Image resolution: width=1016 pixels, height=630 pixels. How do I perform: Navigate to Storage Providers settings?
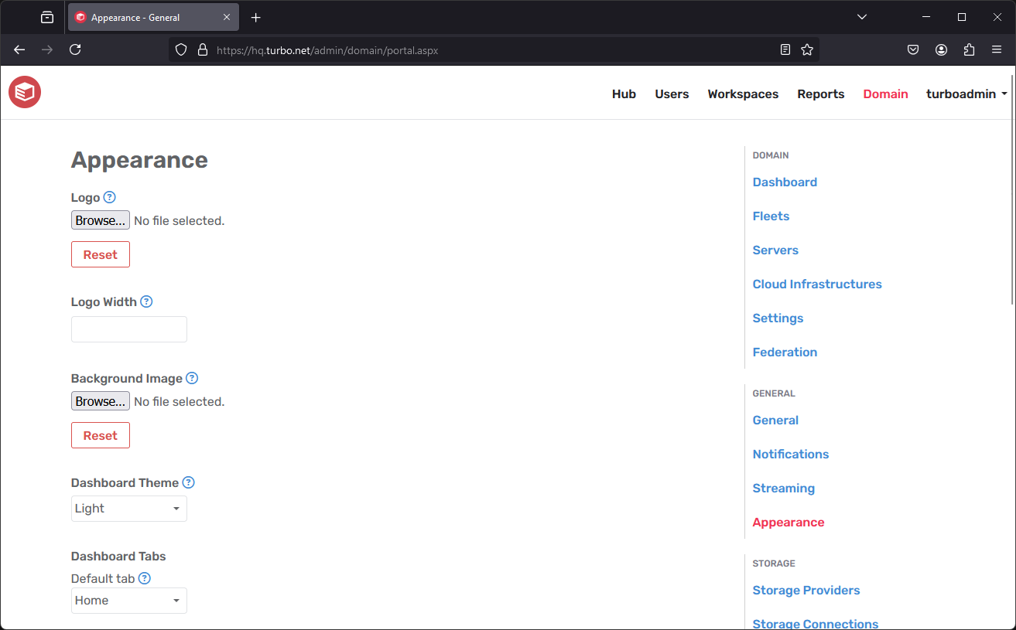click(x=806, y=590)
